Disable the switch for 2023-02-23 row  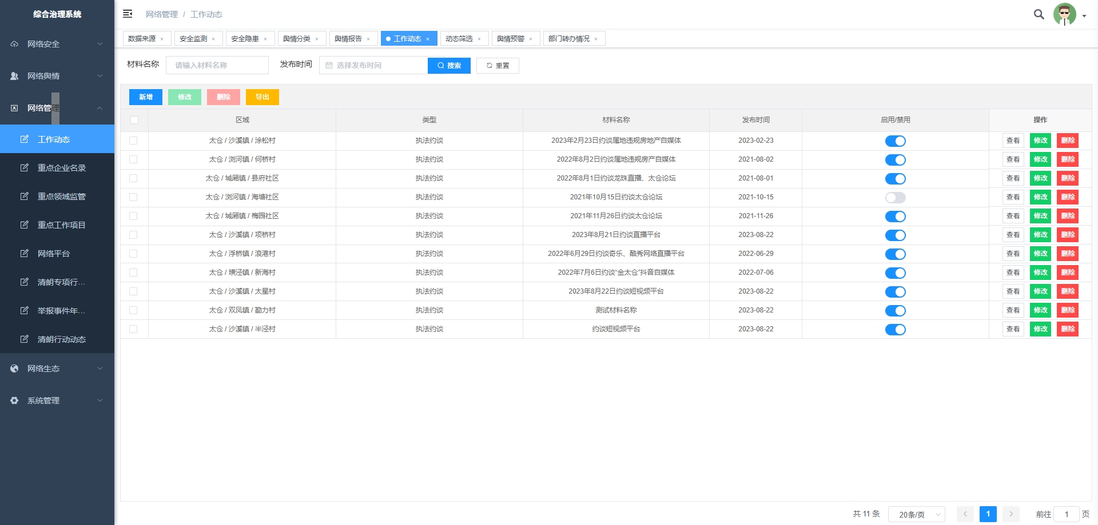coord(895,141)
